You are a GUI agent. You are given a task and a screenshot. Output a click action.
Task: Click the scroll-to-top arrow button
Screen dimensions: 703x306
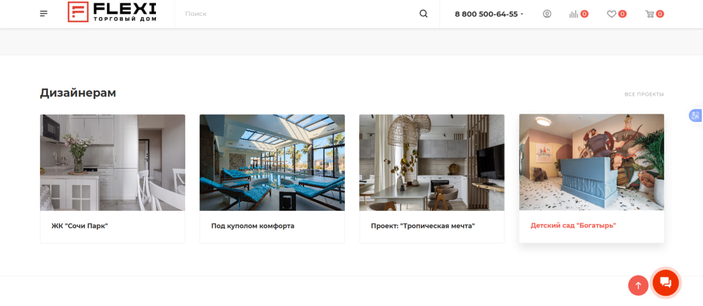pyautogui.click(x=638, y=286)
